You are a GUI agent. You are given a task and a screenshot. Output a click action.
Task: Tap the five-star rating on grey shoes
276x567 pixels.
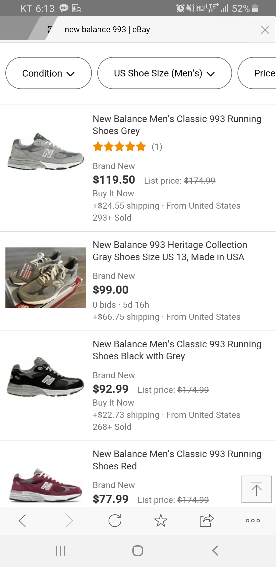tap(119, 147)
